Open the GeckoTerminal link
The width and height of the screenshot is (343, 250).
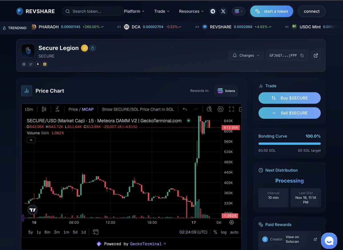(x=148, y=244)
